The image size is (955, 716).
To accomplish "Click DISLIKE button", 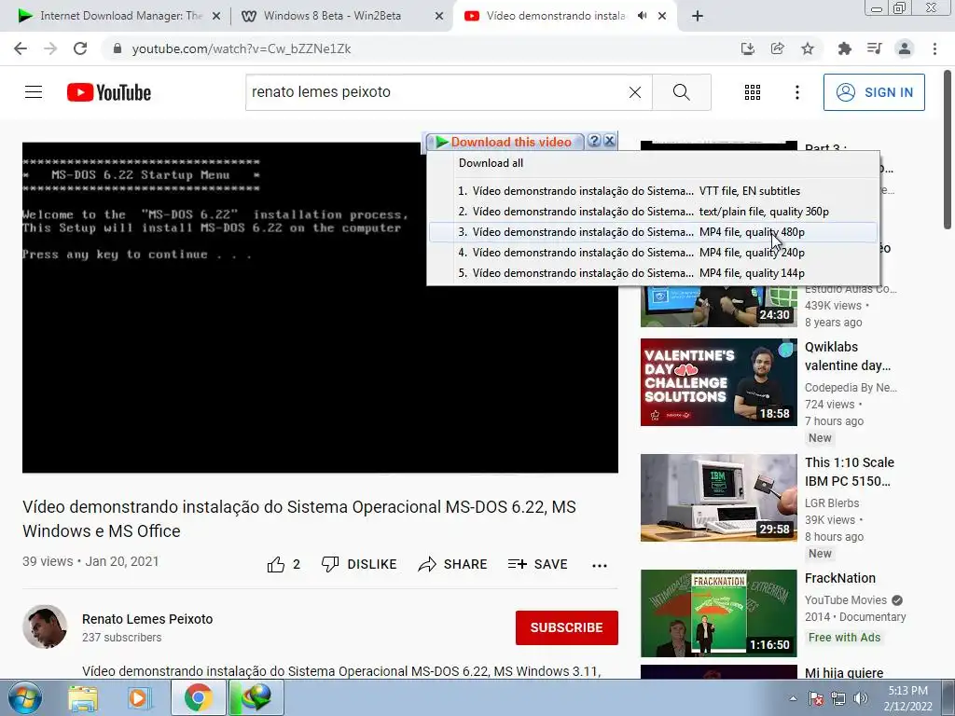I will [x=359, y=564].
